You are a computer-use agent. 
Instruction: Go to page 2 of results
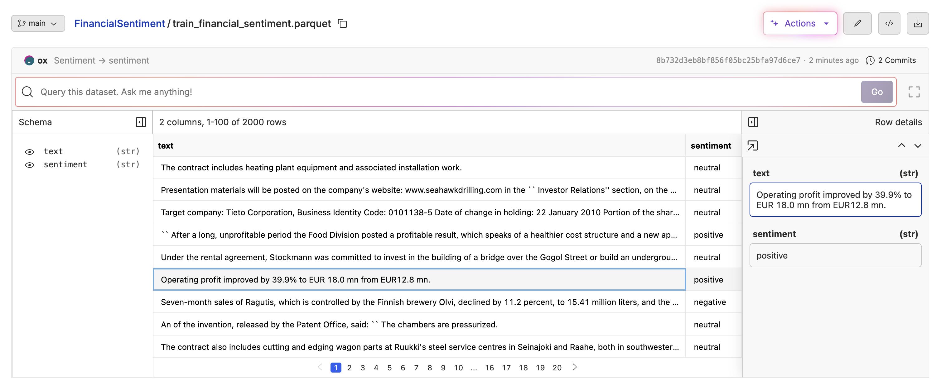[x=349, y=367]
